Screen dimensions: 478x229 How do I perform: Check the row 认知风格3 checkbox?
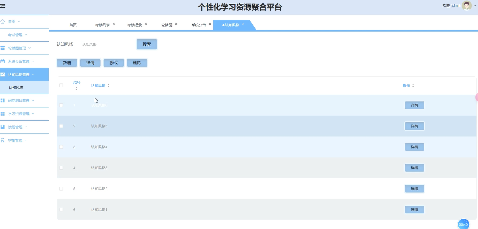(61, 168)
